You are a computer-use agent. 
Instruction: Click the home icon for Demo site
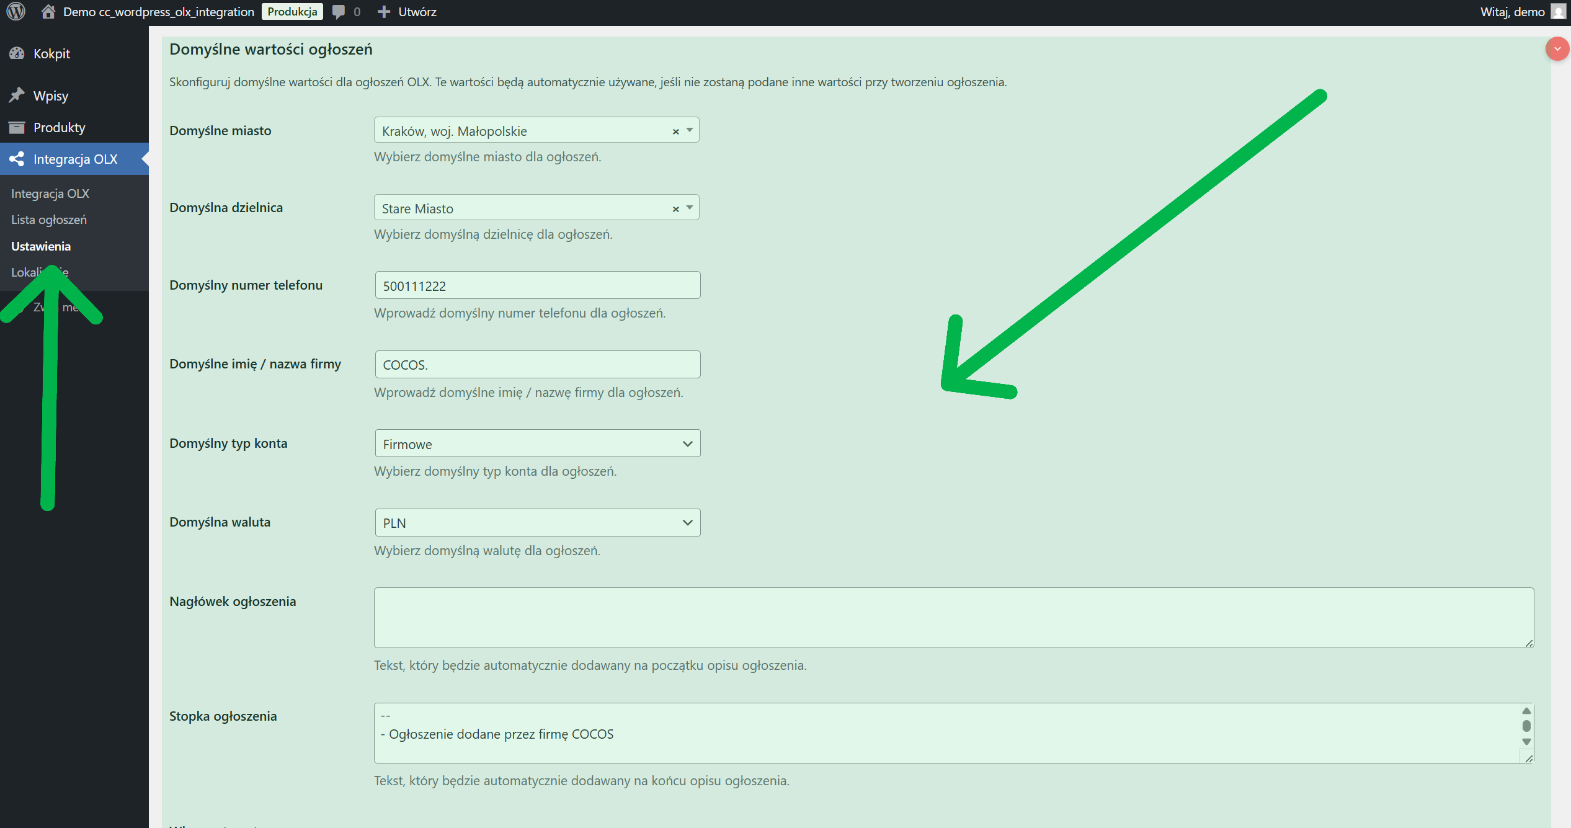pyautogui.click(x=48, y=12)
